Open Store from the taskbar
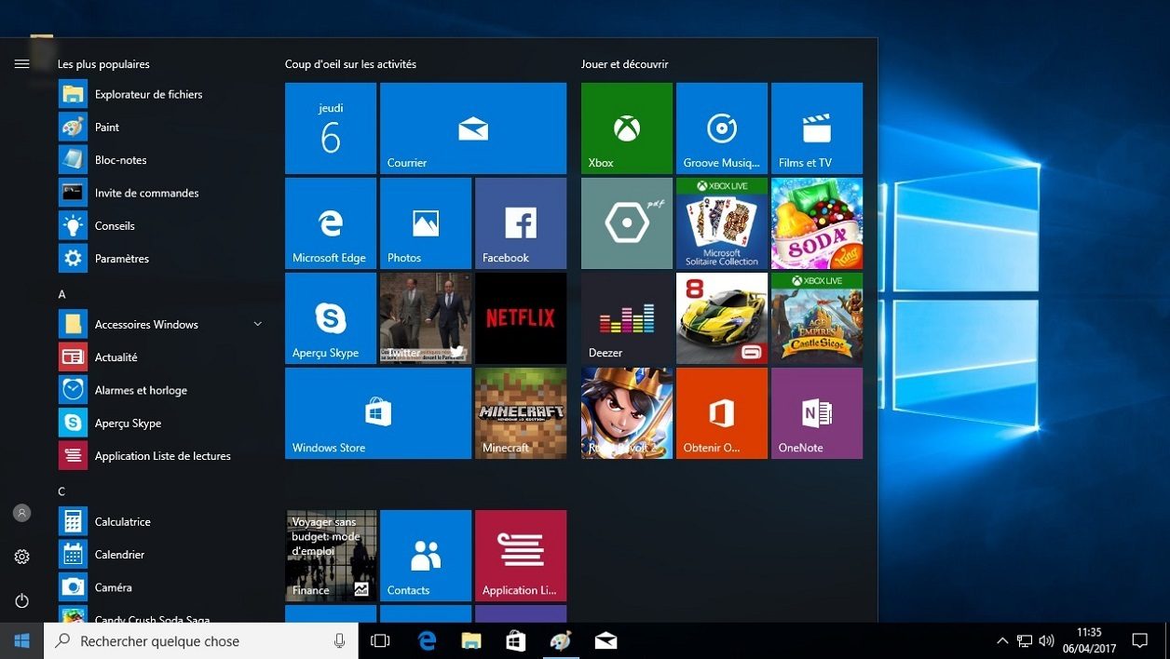1170x659 pixels. [516, 641]
